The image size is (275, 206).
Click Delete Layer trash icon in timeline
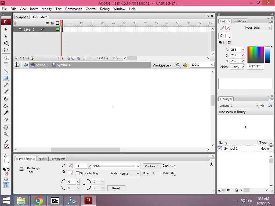[x=32, y=58]
